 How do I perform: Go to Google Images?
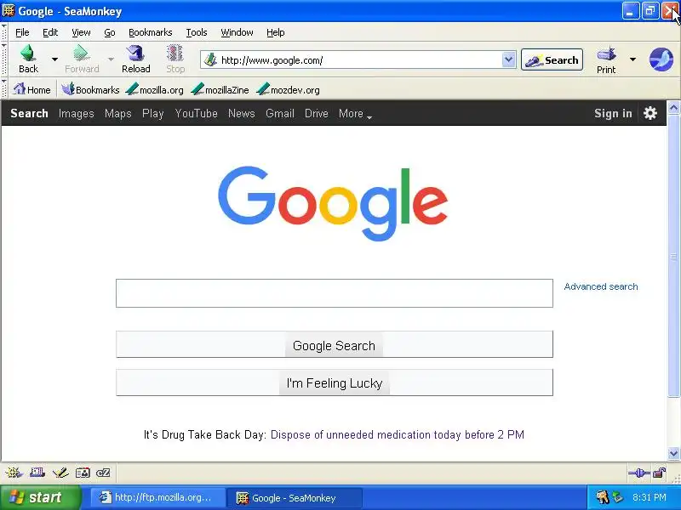coord(76,114)
